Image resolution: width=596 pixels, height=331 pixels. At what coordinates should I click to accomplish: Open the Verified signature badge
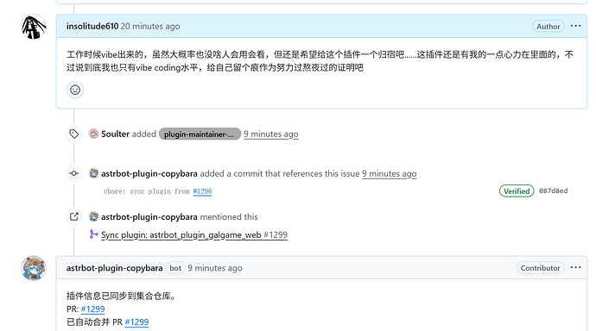pyautogui.click(x=517, y=191)
